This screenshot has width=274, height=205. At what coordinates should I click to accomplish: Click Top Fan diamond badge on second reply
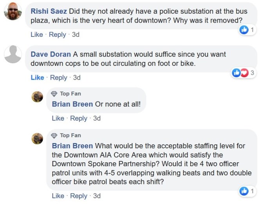[54, 135]
